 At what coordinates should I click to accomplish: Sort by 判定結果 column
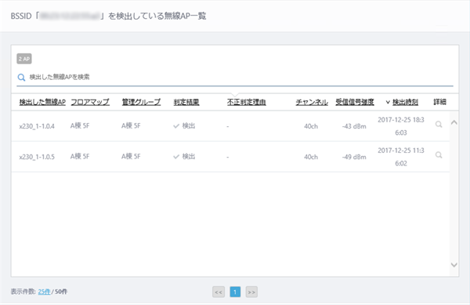click(186, 102)
